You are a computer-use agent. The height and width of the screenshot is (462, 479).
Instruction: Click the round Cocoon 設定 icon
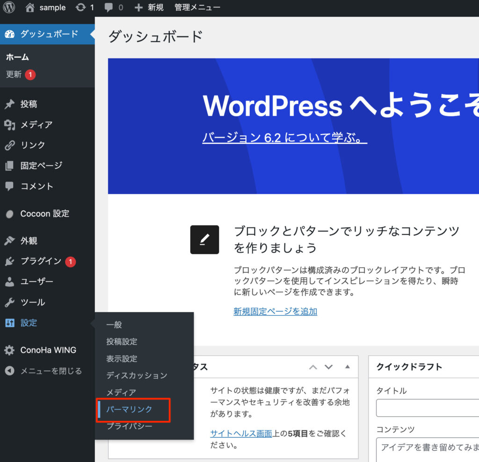[9, 214]
